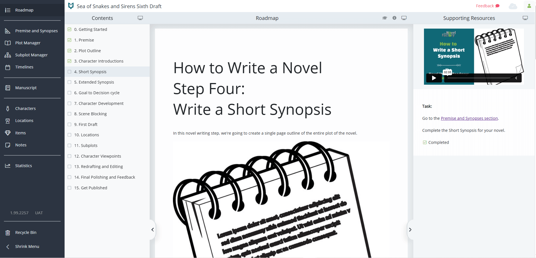Open the Timelines section
536x258 pixels.
[x=24, y=67]
